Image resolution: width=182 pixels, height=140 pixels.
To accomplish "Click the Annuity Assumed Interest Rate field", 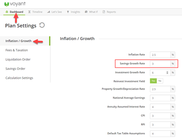I will 160,107.
